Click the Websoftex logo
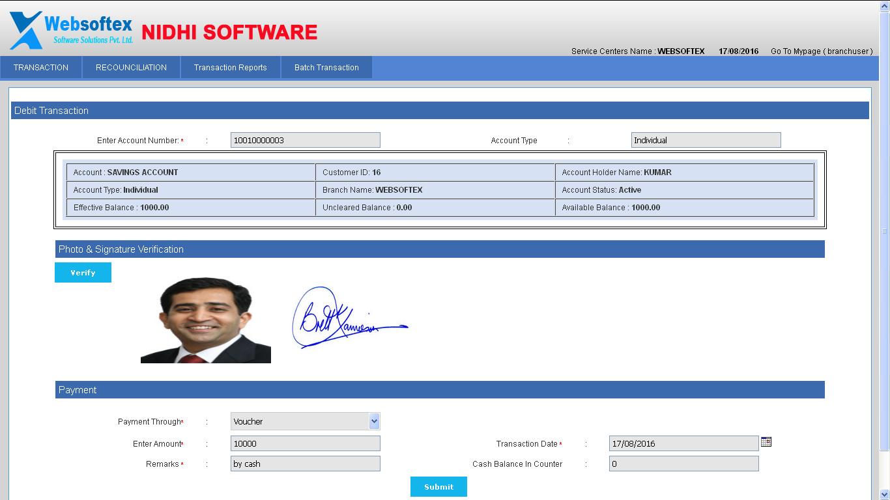The height and width of the screenshot is (500, 890). [72, 30]
